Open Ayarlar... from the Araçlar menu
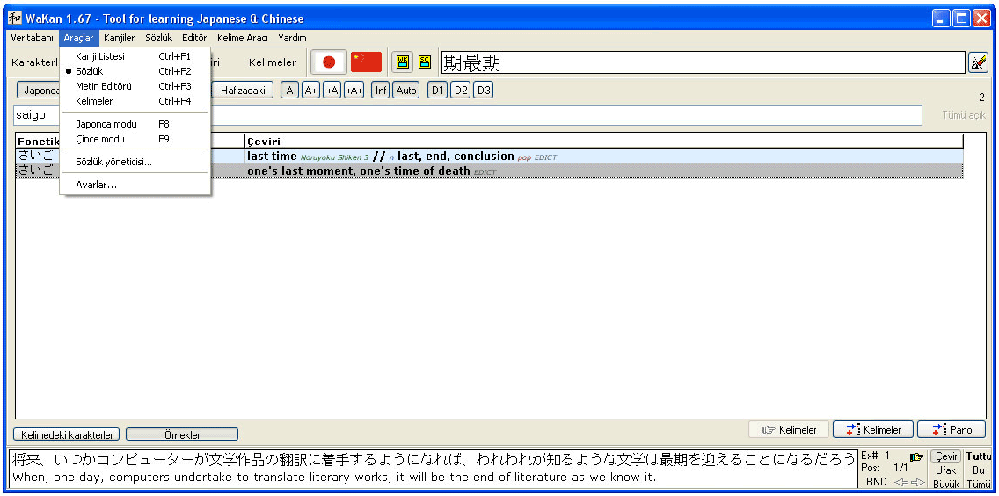999x496 pixels. coord(135,185)
